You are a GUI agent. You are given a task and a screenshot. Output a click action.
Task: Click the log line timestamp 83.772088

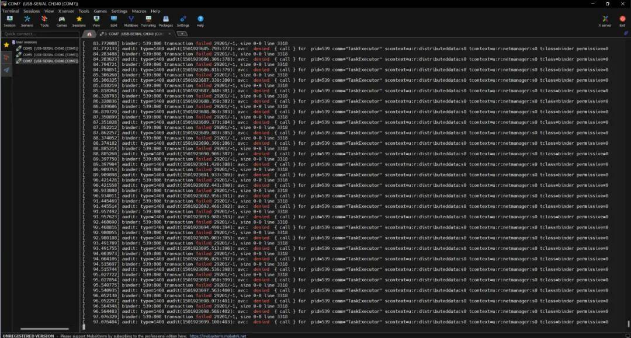[x=105, y=43]
